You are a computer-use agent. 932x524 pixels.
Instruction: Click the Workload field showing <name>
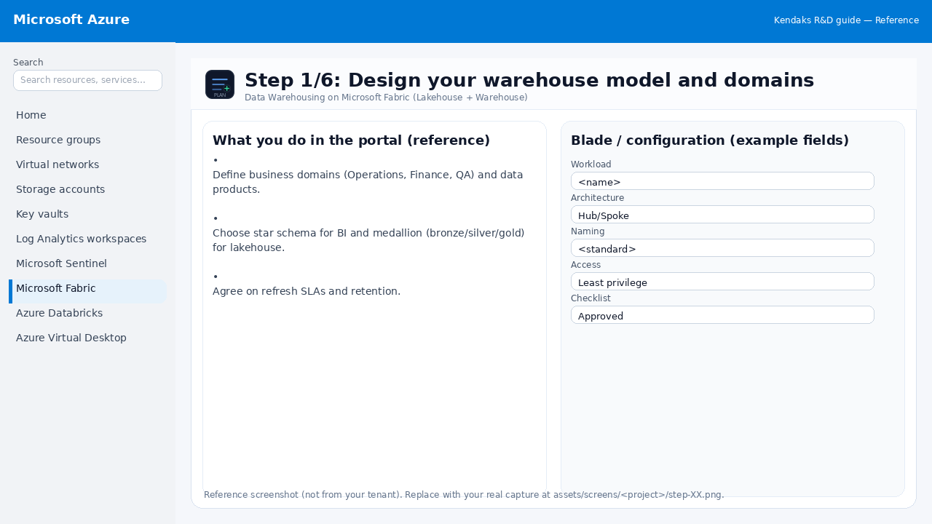pos(722,181)
